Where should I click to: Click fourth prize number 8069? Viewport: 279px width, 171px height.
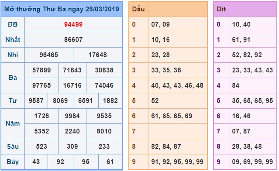(60, 101)
